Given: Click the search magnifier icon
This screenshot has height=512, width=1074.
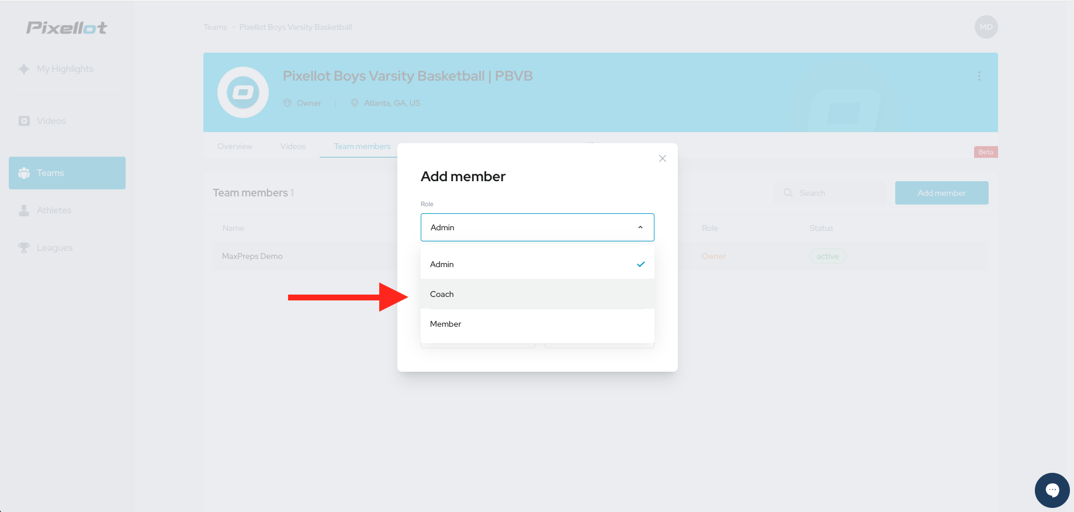Looking at the screenshot, I should (x=788, y=193).
